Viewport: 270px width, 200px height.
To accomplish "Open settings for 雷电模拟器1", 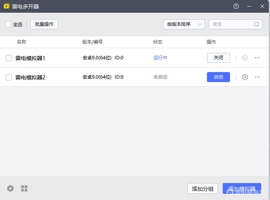I will click(x=245, y=58).
